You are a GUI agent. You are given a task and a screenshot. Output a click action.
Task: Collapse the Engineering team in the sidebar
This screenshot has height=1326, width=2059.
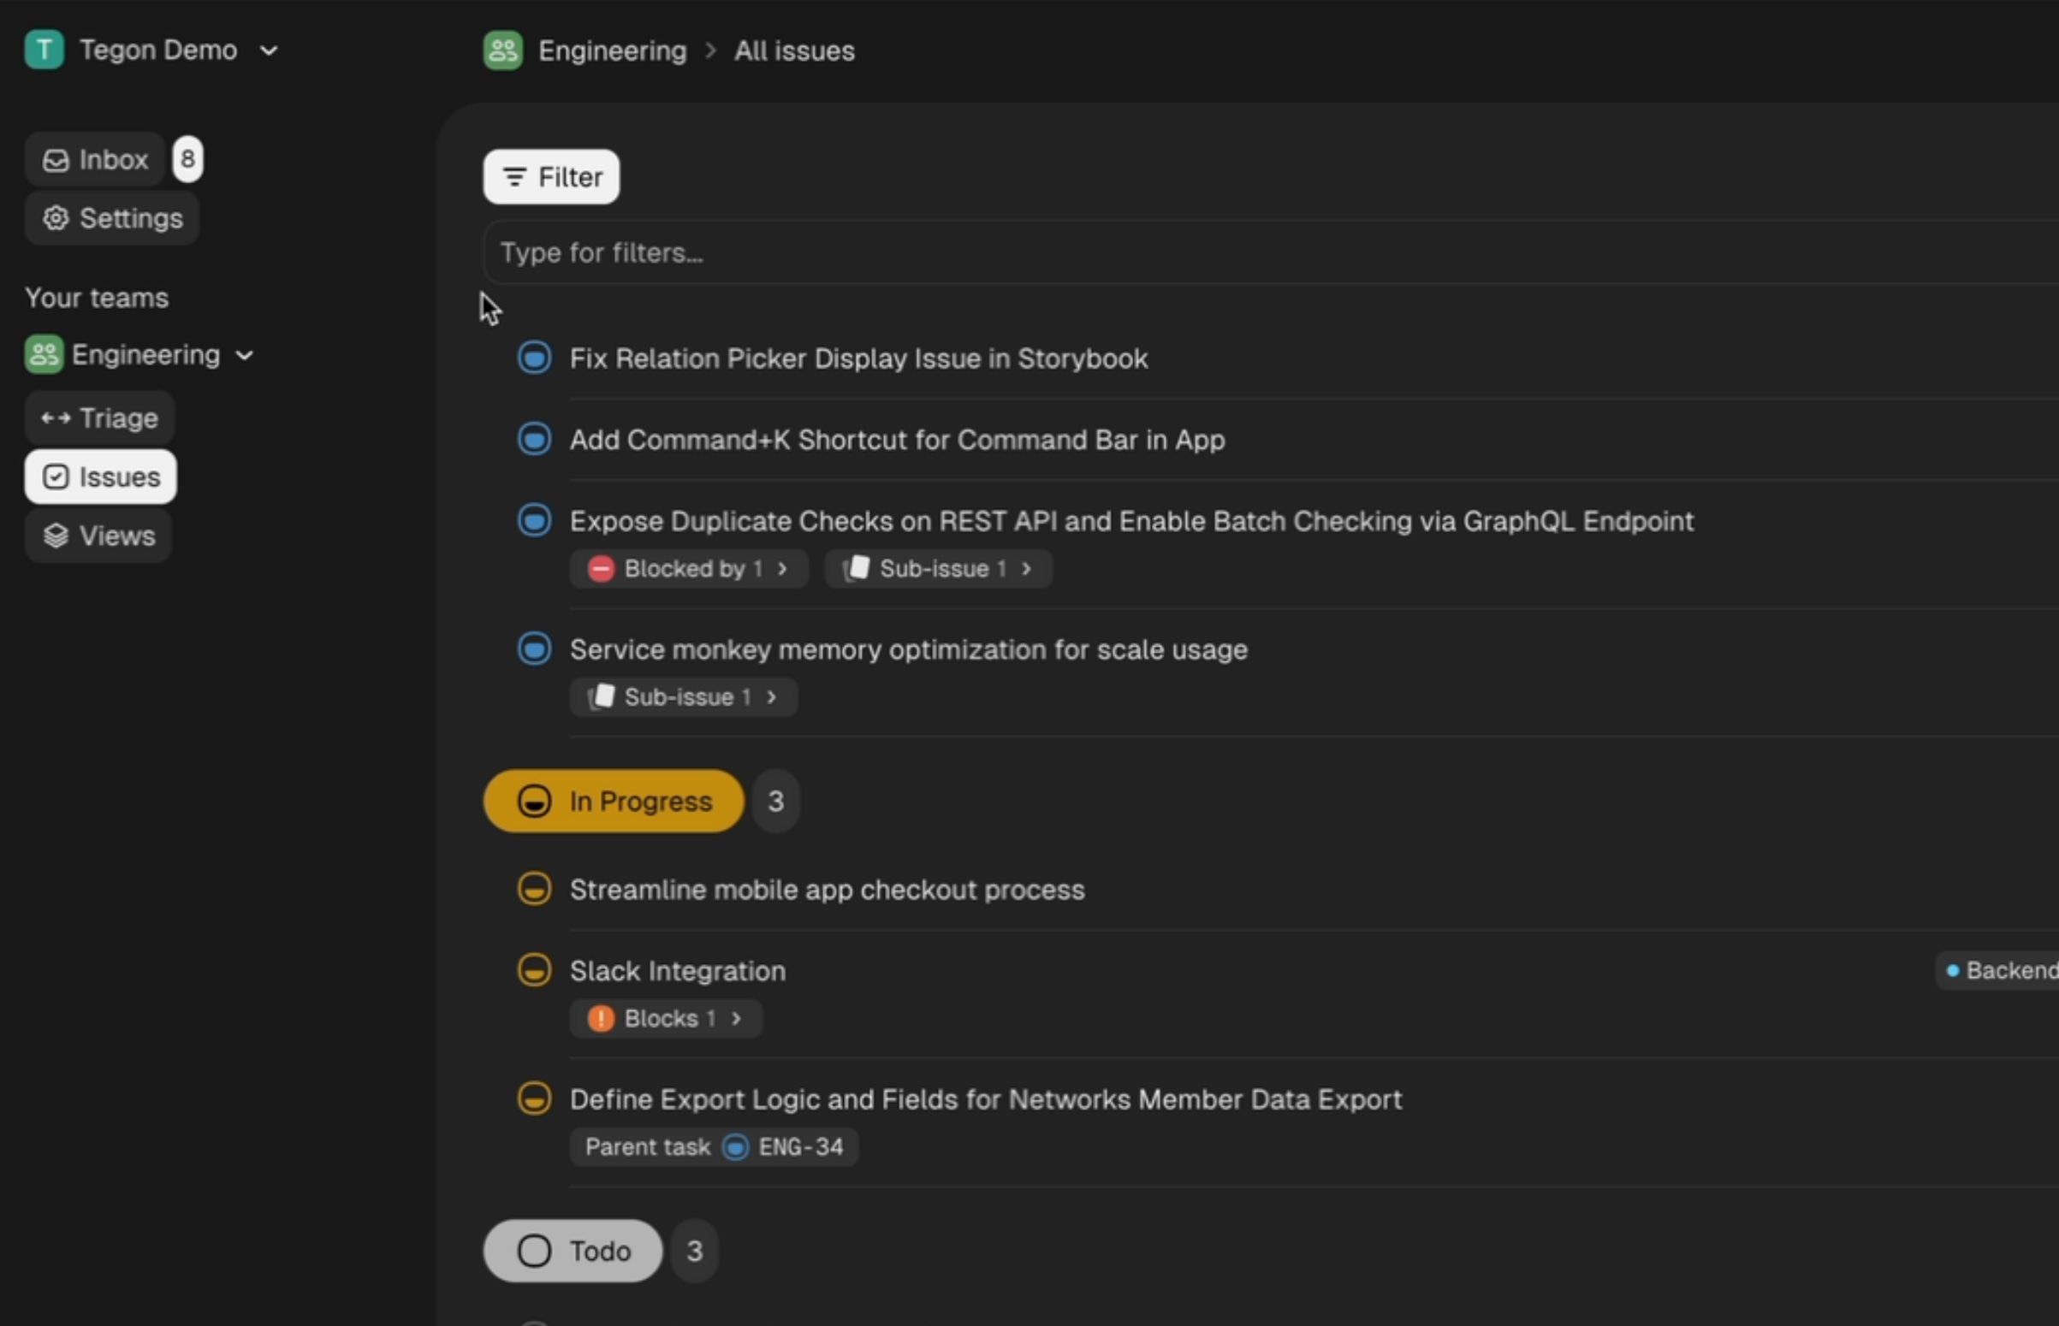pos(245,356)
